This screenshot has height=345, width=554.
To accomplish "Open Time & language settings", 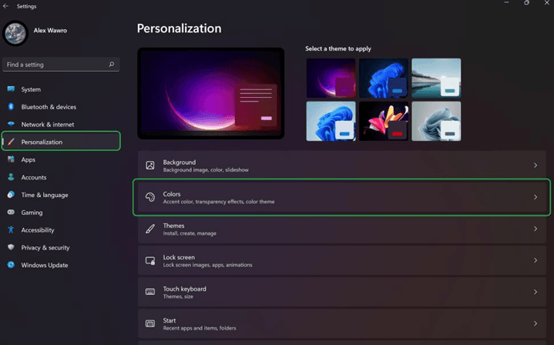I will point(45,195).
